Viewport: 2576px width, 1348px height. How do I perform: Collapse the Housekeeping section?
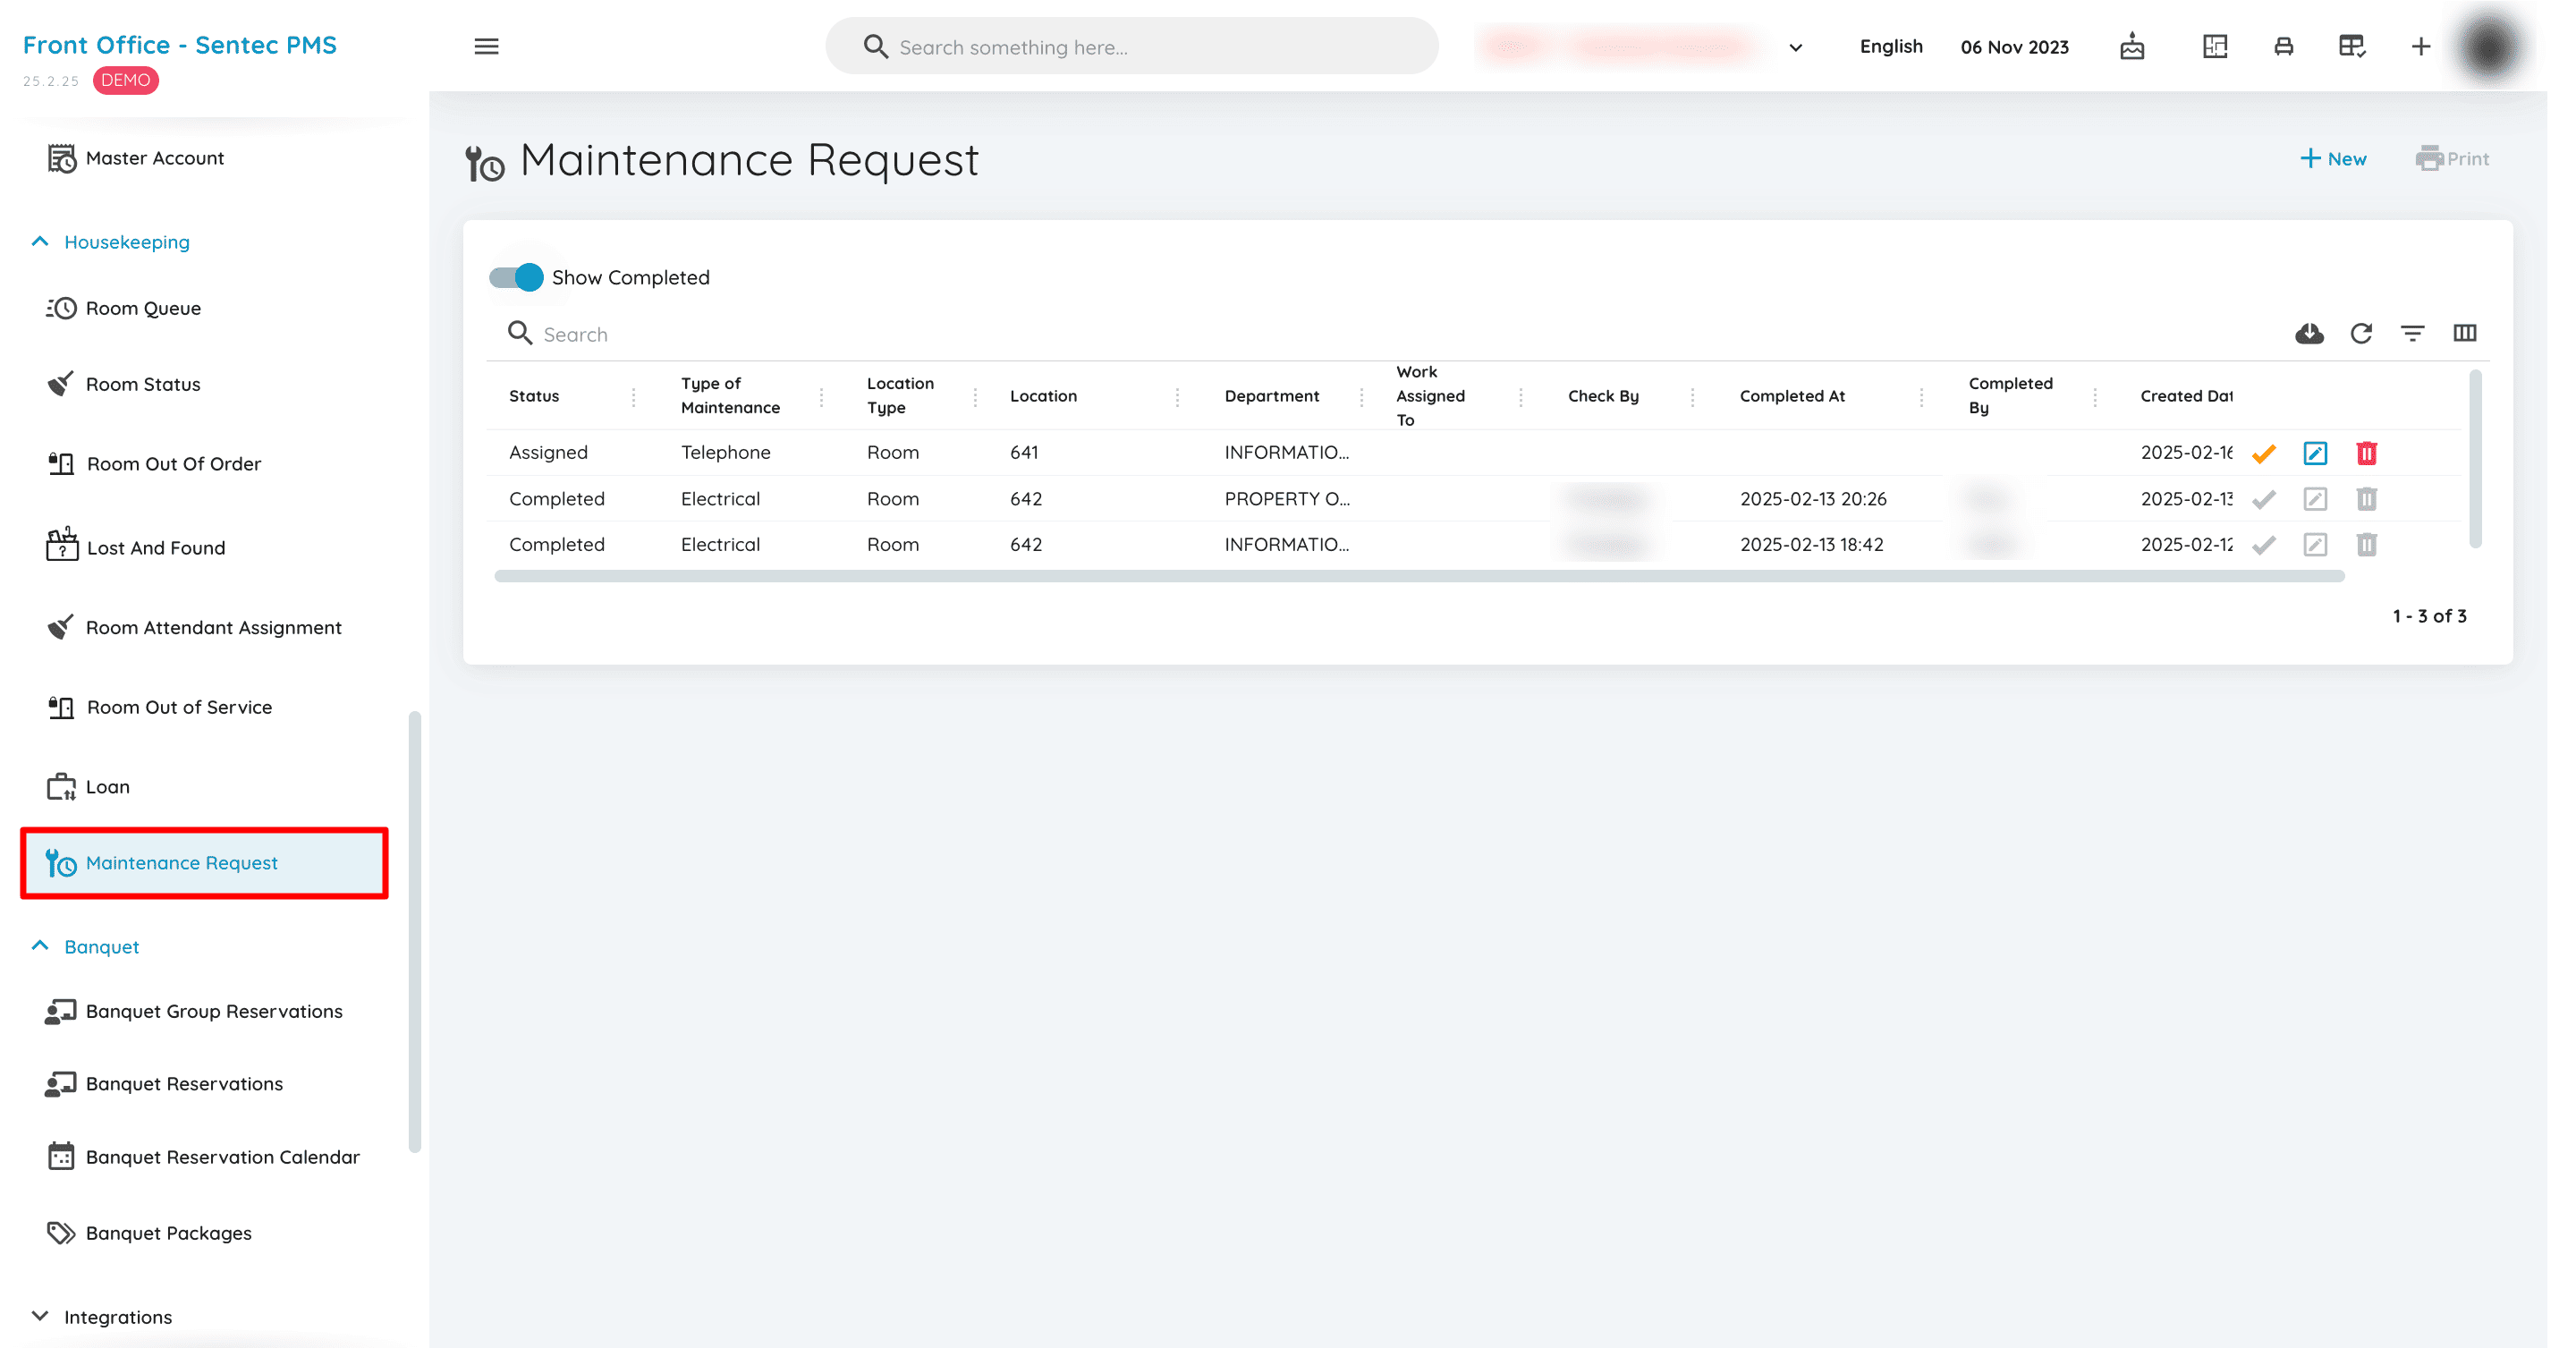40,241
